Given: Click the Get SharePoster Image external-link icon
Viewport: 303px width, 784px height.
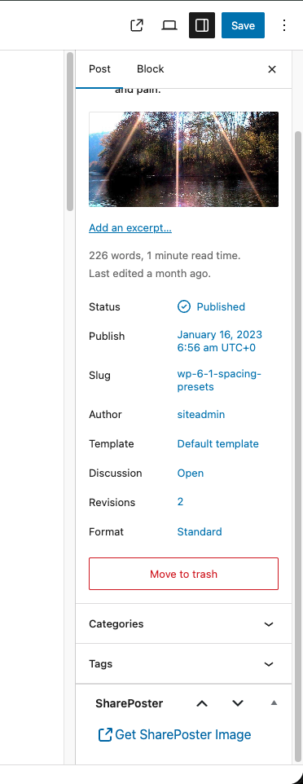Looking at the screenshot, I should pyautogui.click(x=105, y=734).
